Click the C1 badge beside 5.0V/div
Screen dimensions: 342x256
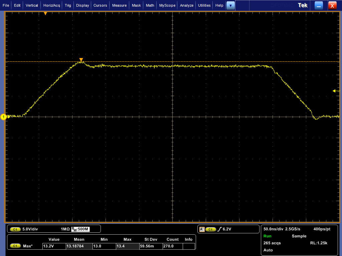point(15,229)
